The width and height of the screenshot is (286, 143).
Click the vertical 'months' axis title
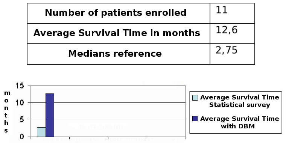[x=7, y=112]
